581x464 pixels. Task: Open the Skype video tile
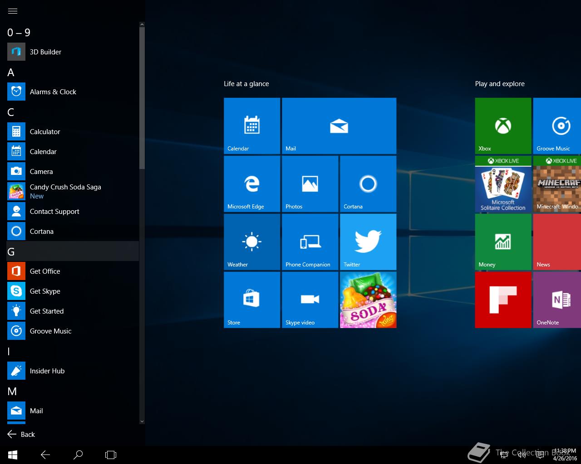click(x=310, y=300)
